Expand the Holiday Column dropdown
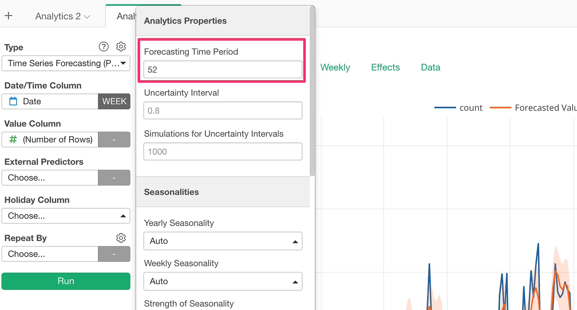Viewport: 577px width, 310px height. pos(66,216)
